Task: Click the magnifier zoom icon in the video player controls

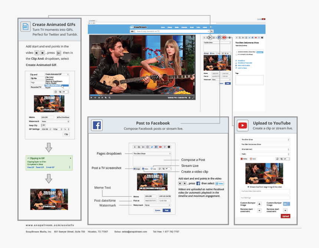Action: click(109, 97)
